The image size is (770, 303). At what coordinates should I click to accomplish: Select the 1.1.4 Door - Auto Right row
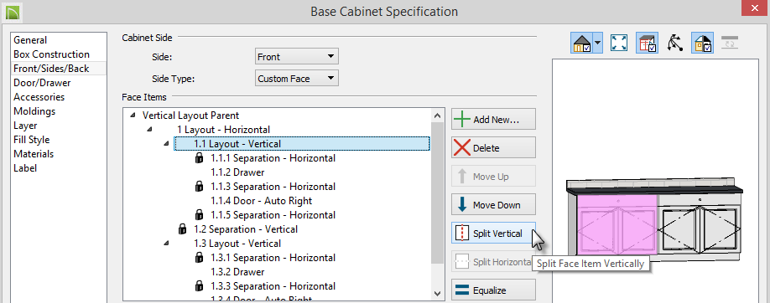pos(261,201)
